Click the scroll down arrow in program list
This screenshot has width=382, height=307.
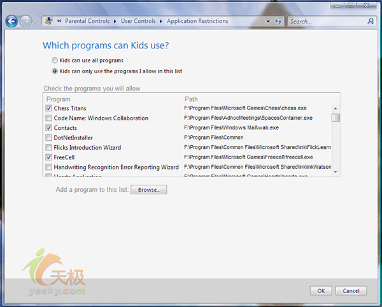(336, 172)
